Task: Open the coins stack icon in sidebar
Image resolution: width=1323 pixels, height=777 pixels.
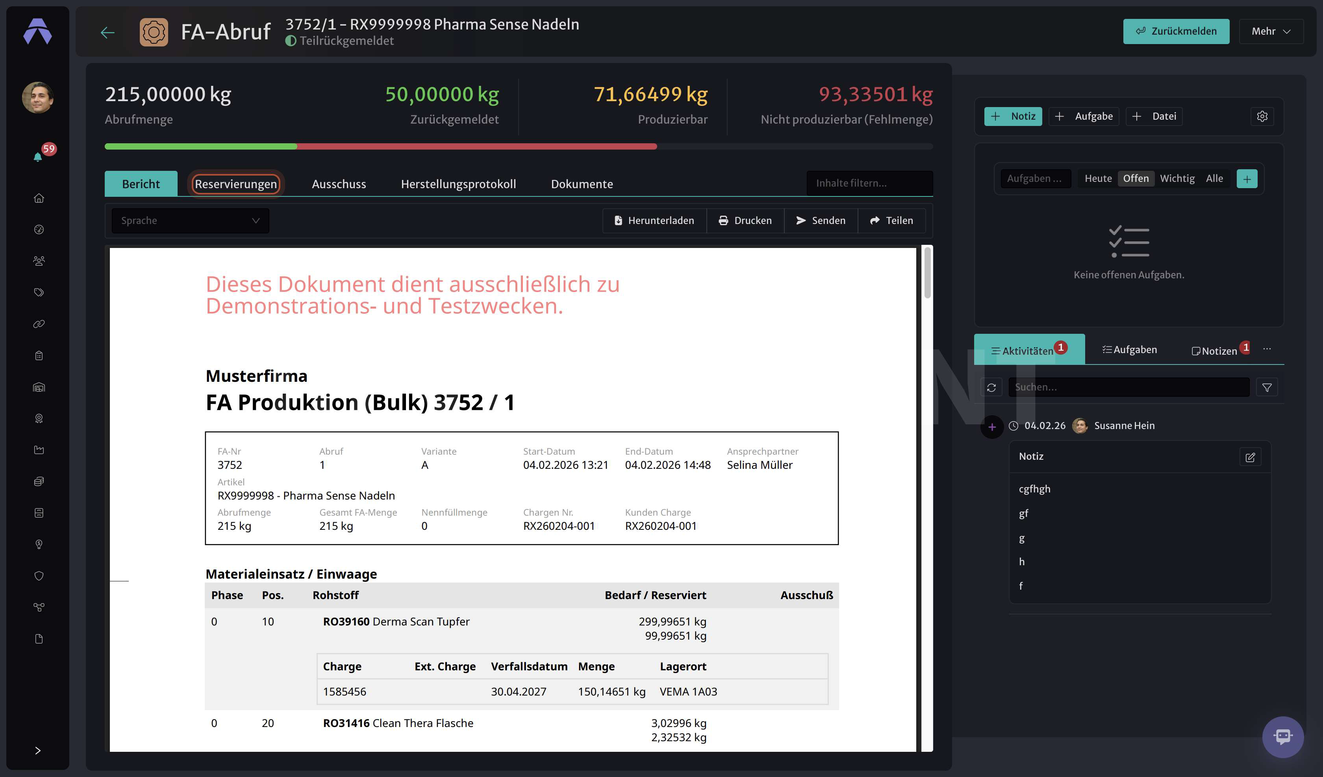Action: point(38,481)
